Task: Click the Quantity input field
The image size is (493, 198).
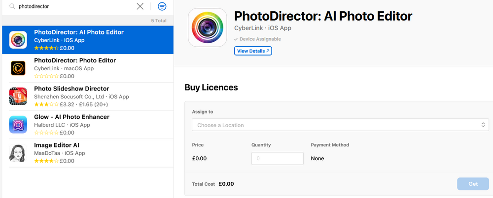Action: (277, 159)
